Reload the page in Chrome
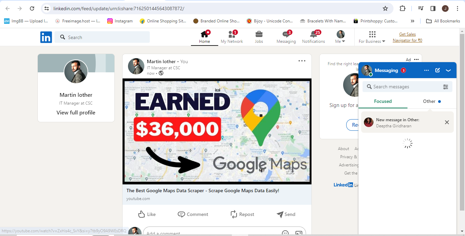Viewport: 465px width, 236px height. coord(32,8)
